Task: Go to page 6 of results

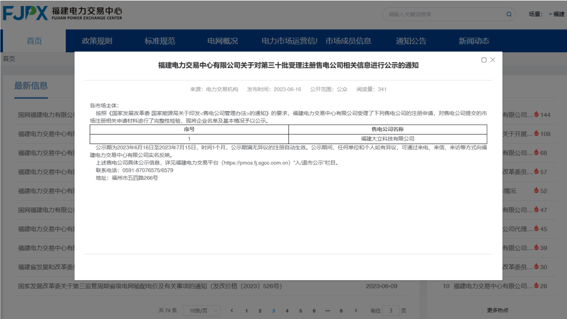Action: coord(314,311)
